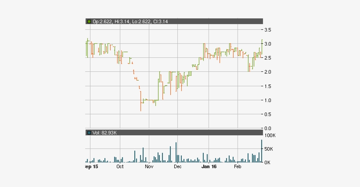Click the Sep 15 date axis label

(x=91, y=166)
